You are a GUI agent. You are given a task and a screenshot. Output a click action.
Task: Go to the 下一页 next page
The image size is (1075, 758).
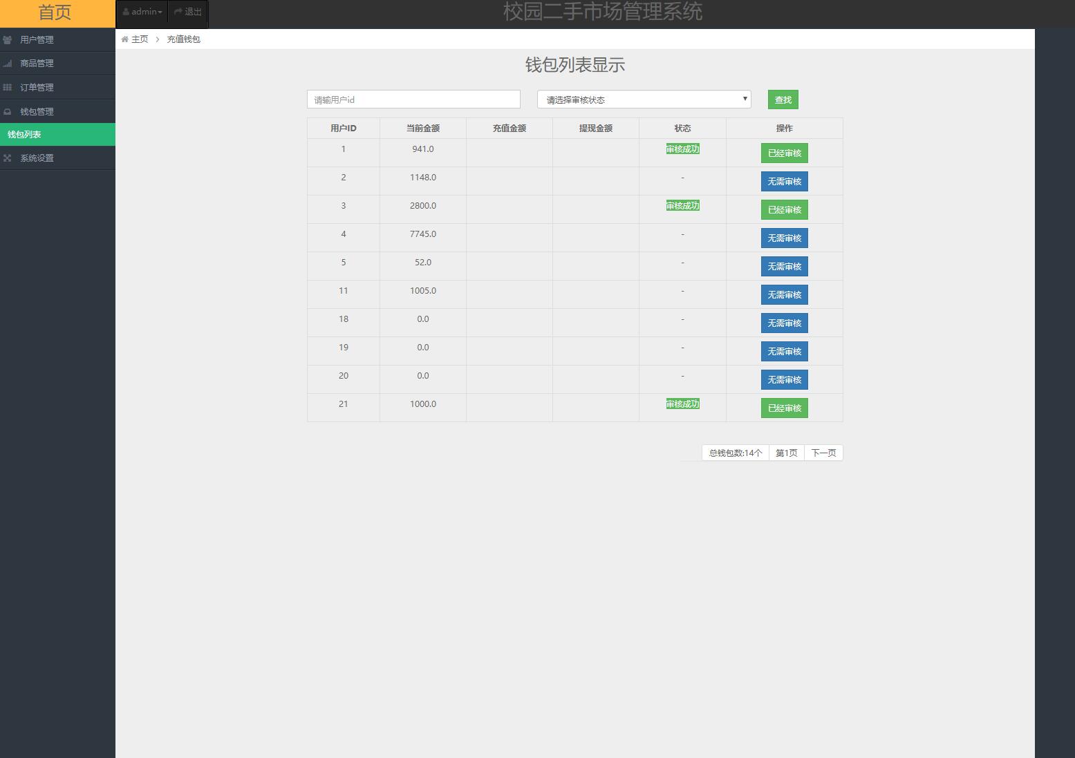coord(823,453)
